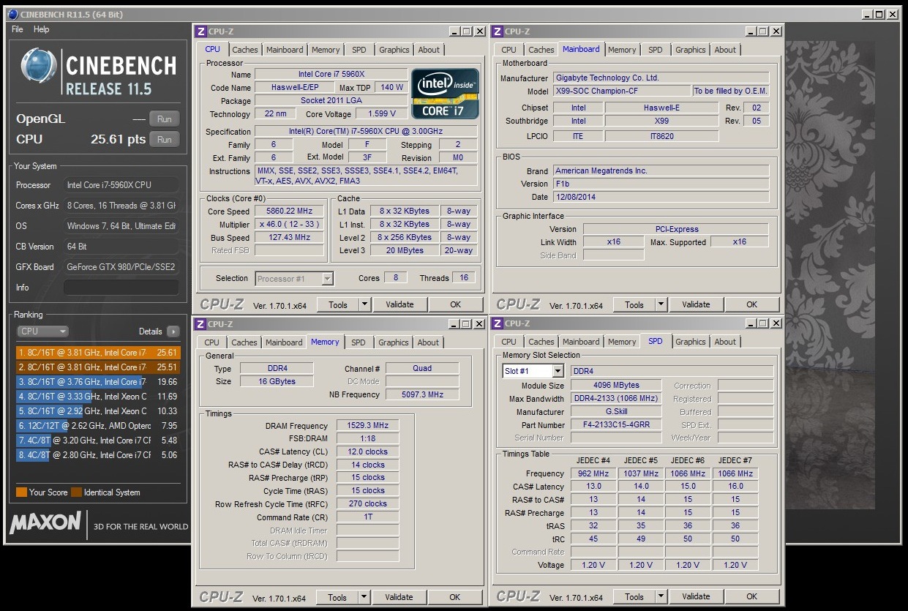Click the Multiplier x 46.0 value
908x611 pixels.
click(290, 225)
